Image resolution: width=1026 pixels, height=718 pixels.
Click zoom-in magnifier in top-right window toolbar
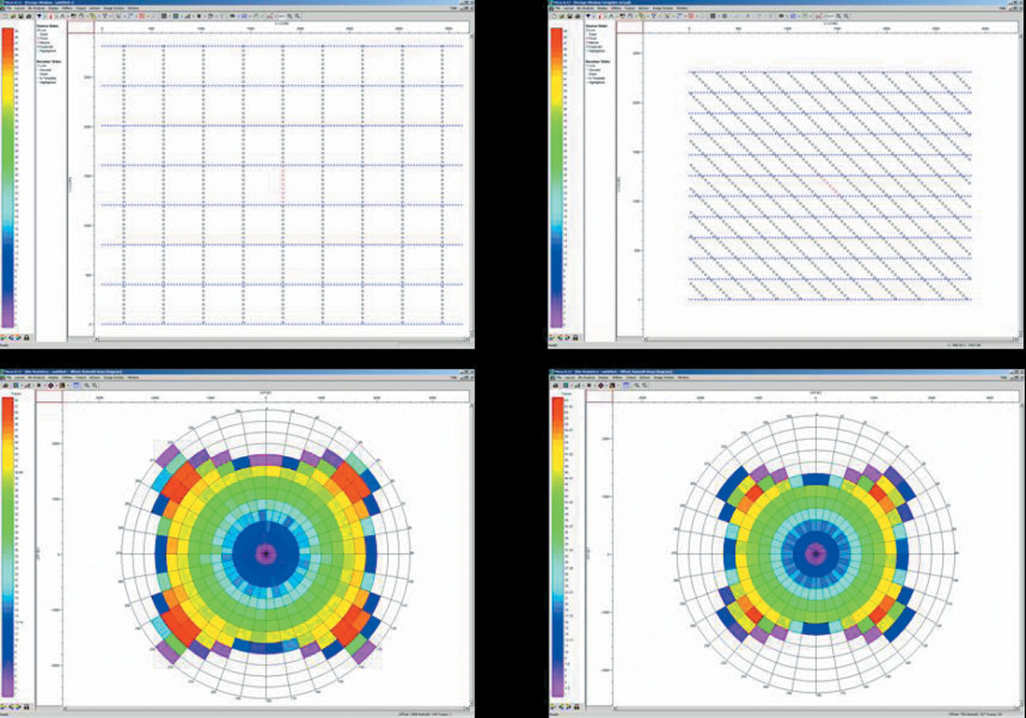(839, 17)
